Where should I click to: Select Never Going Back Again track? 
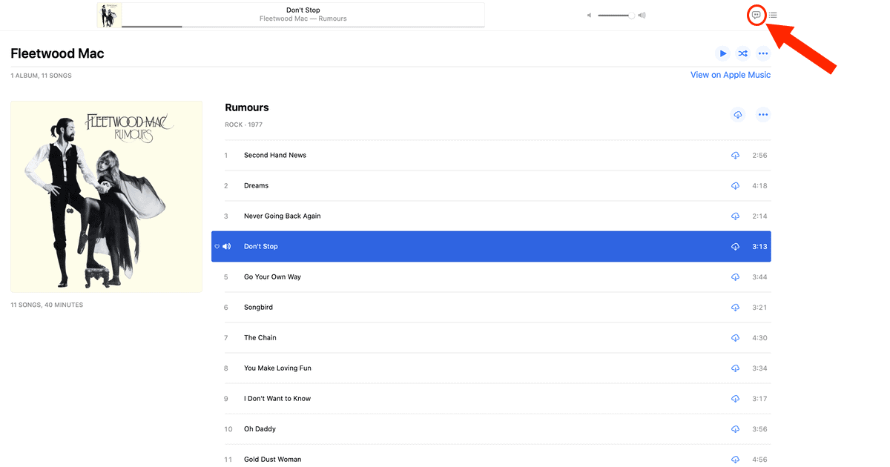coord(498,216)
